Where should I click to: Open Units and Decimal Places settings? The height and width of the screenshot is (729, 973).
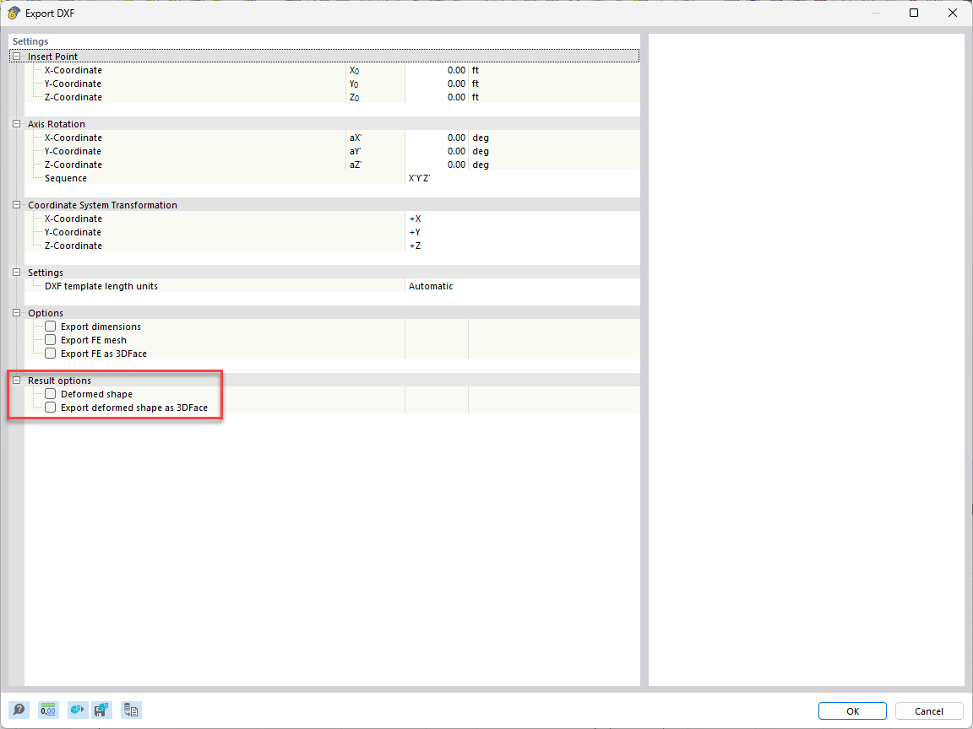click(x=48, y=710)
